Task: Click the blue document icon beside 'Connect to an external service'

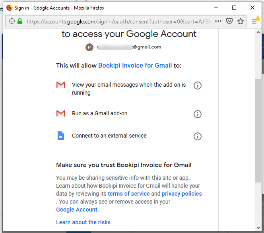Action: [x=61, y=136]
